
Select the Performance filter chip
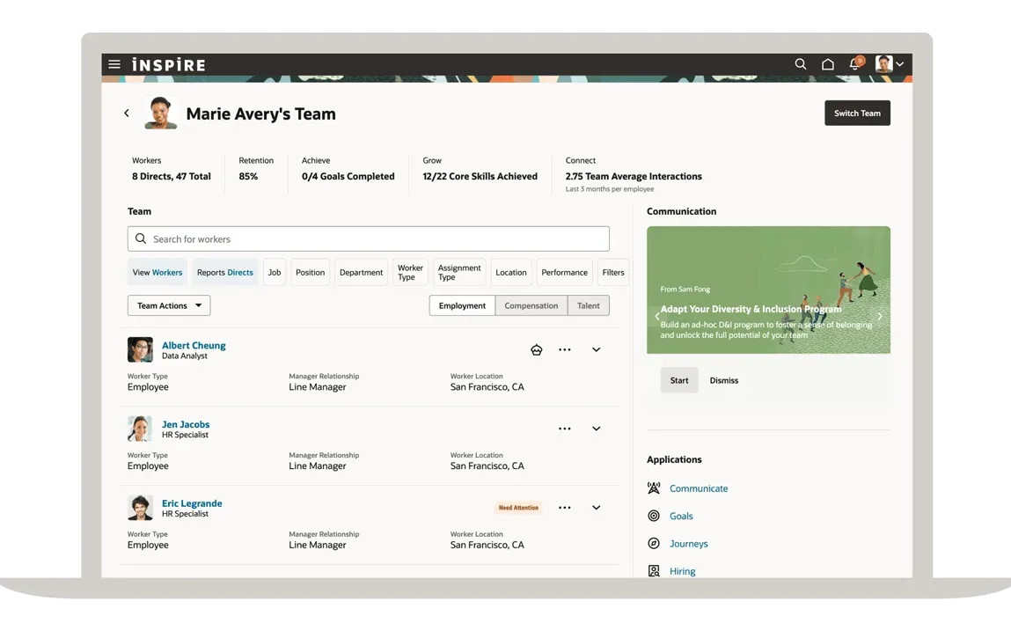coord(564,272)
